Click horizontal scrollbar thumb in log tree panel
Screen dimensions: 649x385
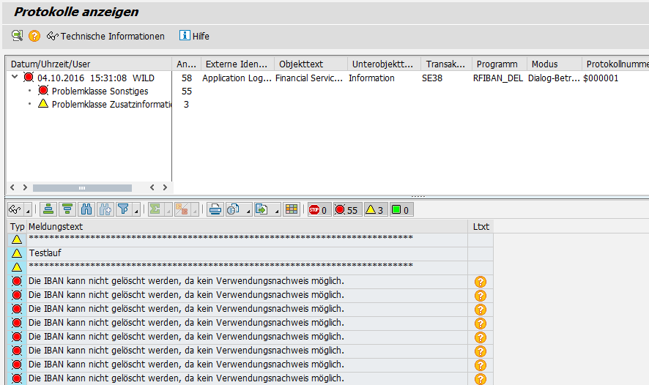tap(82, 188)
